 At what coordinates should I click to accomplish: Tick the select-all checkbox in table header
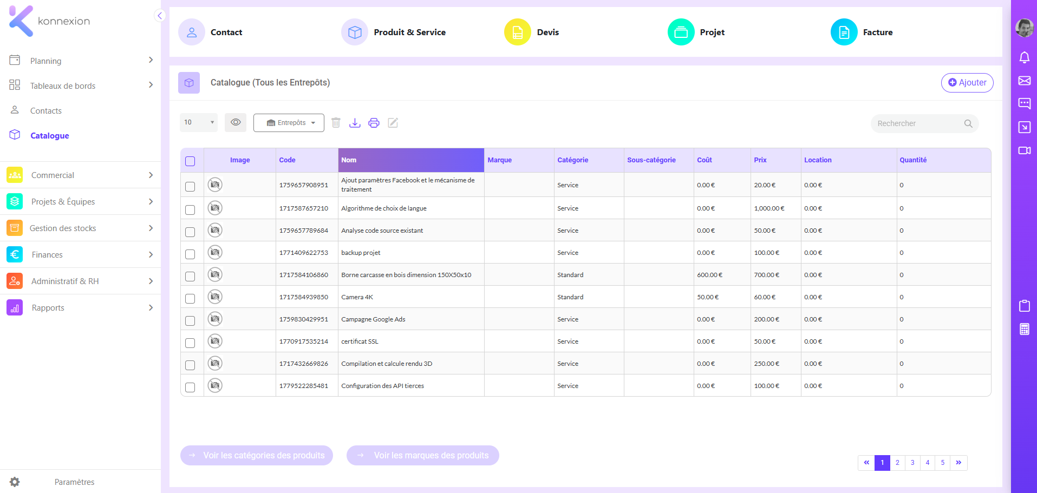(190, 161)
